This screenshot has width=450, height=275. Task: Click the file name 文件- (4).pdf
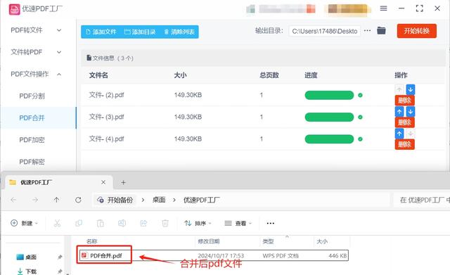pyautogui.click(x=106, y=139)
